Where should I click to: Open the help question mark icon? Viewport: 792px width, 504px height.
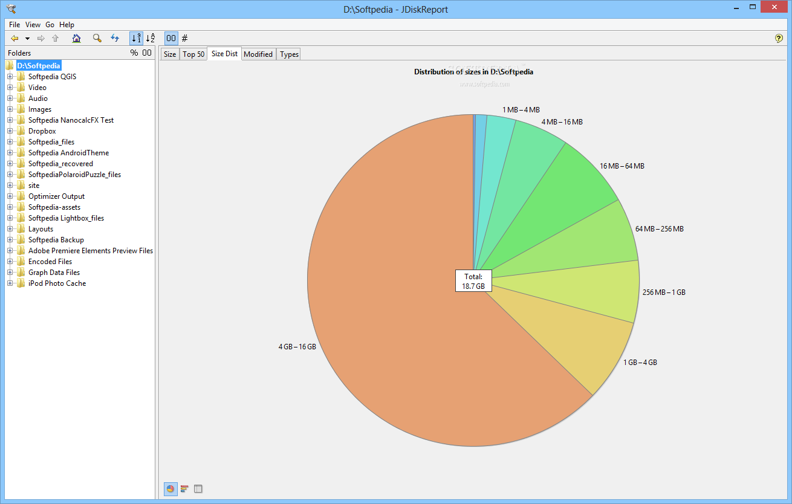click(779, 38)
